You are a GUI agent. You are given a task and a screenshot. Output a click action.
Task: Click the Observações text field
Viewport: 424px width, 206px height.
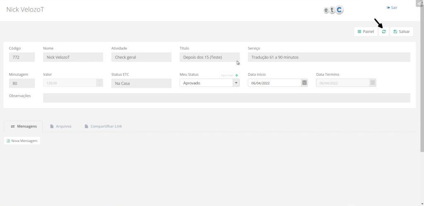(226, 98)
